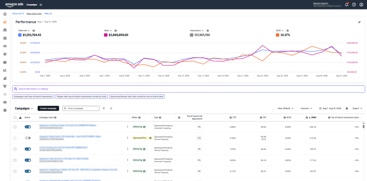Expand the Campaigns heading dropdown above table
This screenshot has height=181, width=367.
point(24,108)
